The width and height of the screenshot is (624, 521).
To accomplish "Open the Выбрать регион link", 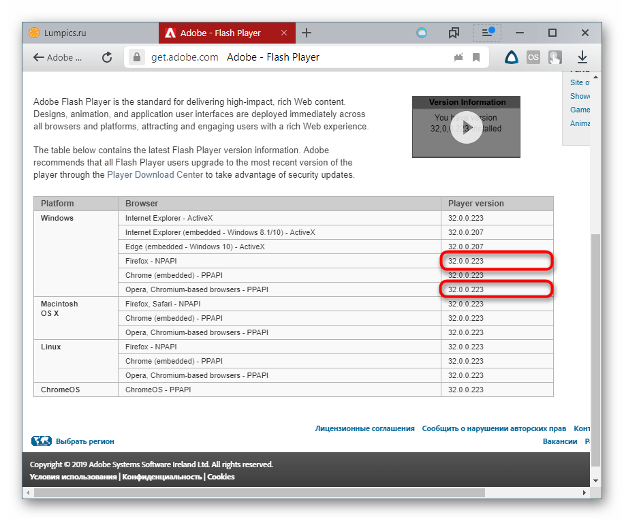I will point(84,441).
